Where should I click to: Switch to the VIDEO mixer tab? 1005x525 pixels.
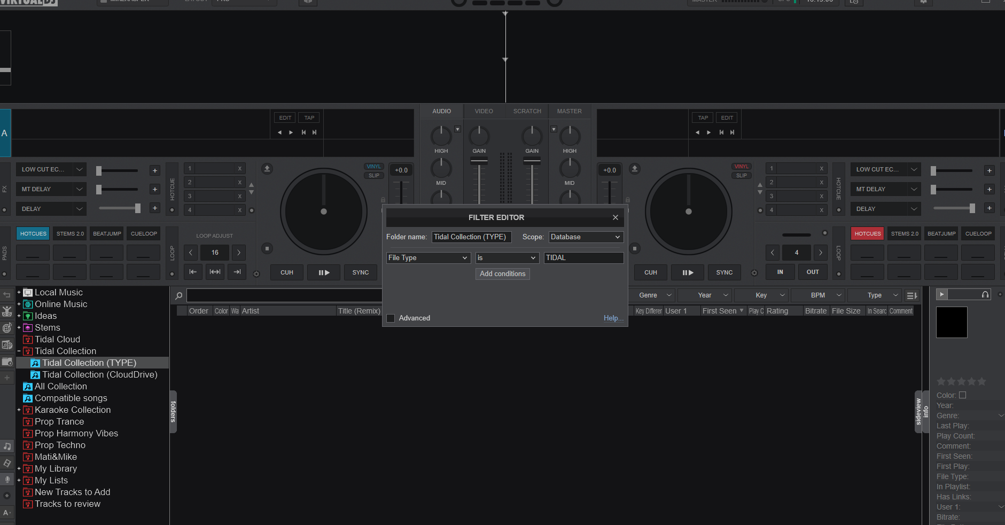[x=484, y=111]
